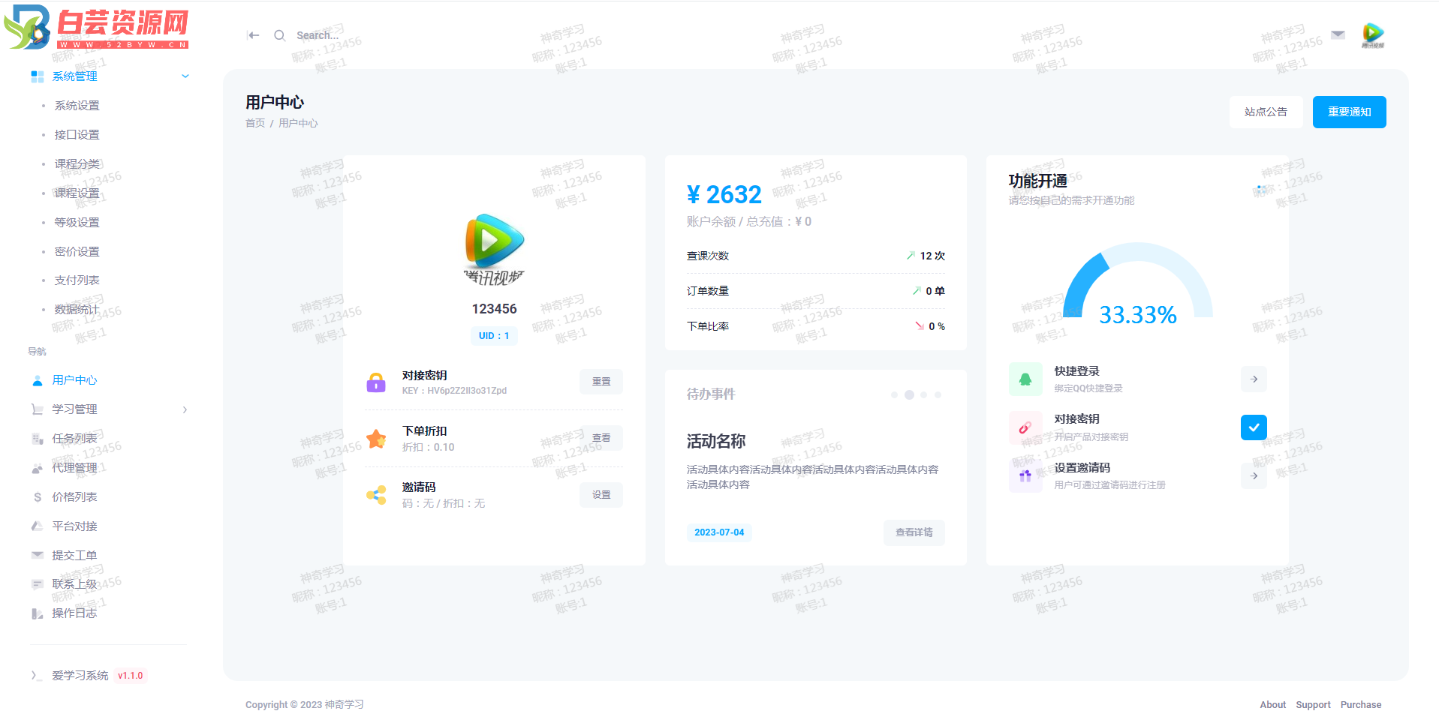The height and width of the screenshot is (720, 1439).
Task: Click the Tencent Video profile picture
Action: [494, 249]
